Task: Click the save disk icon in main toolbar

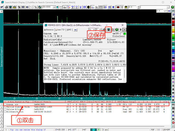Action: 10,7
